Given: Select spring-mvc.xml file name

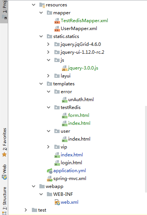Looking at the screenshot, I should [x=70, y=179].
